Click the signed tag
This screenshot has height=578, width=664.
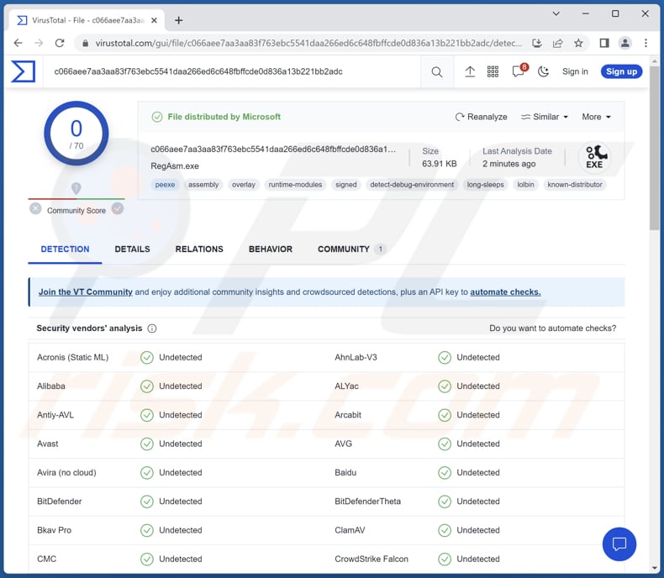coord(346,185)
